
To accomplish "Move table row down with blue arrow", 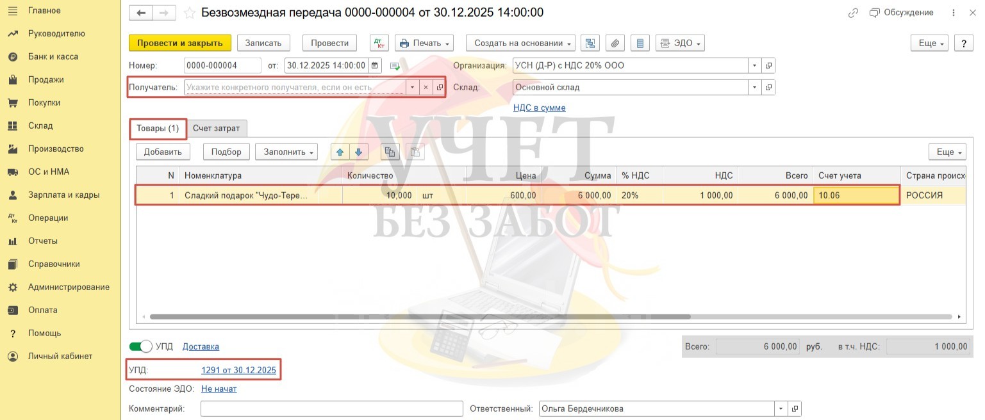I will tap(358, 152).
